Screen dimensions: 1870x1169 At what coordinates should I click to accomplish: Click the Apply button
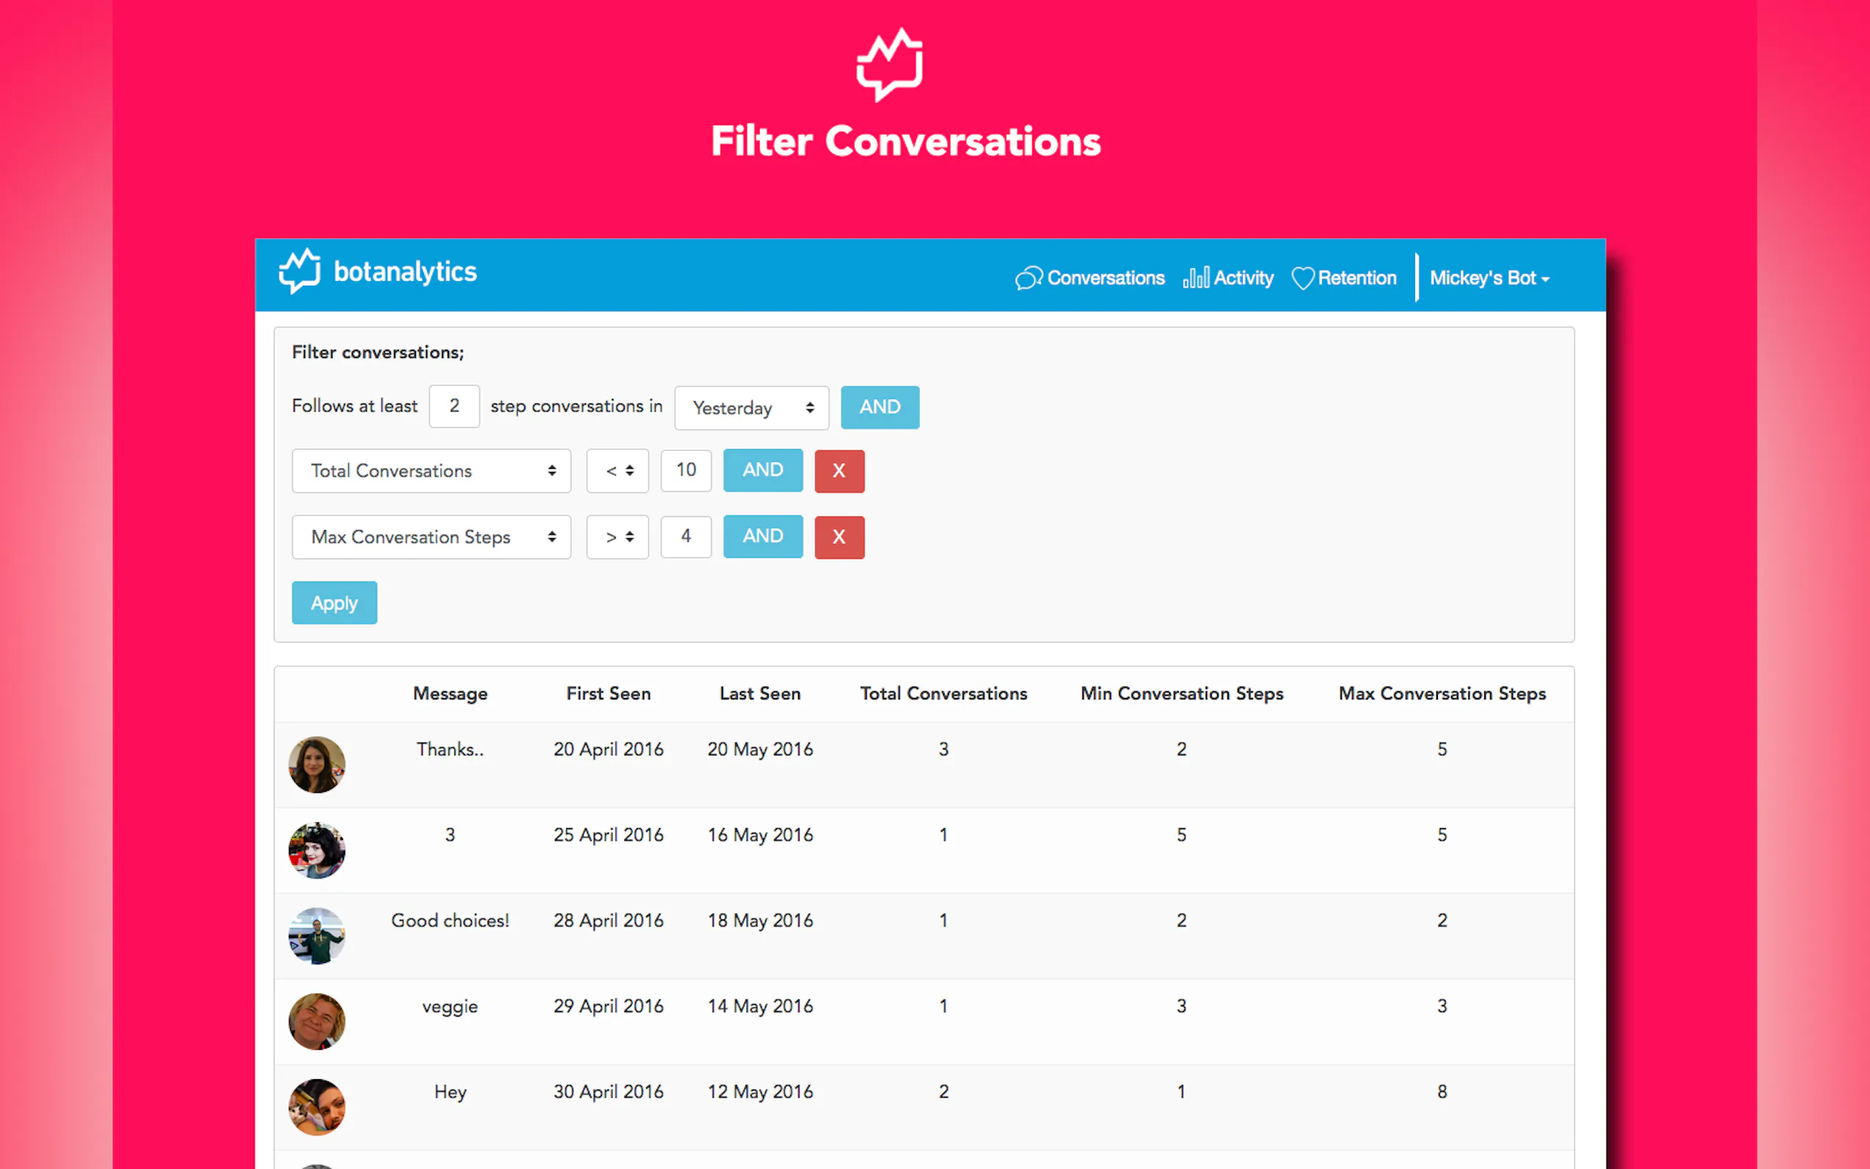pyautogui.click(x=334, y=603)
